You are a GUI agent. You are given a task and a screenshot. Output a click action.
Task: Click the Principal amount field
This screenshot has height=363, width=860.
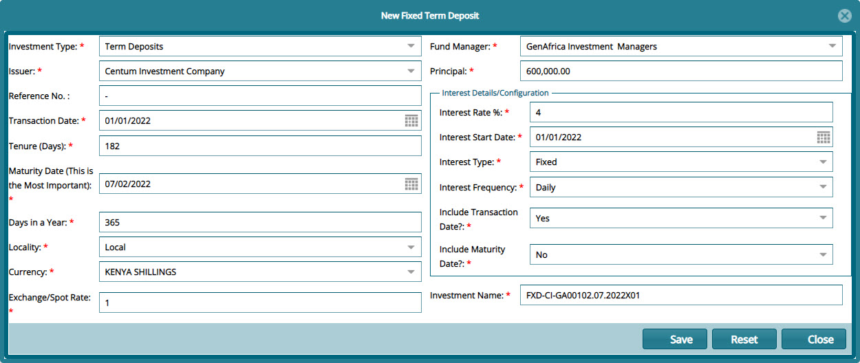pyautogui.click(x=681, y=71)
